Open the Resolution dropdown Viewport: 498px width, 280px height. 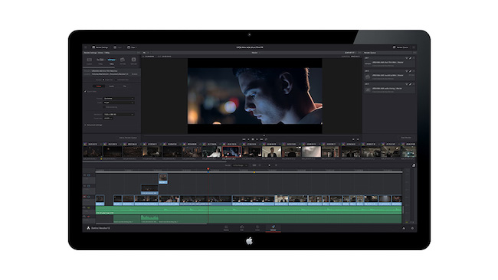click(119, 114)
